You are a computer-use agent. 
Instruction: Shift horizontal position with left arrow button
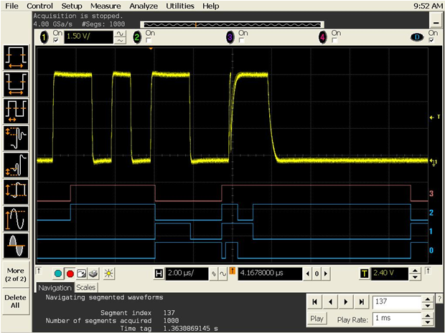click(308, 274)
